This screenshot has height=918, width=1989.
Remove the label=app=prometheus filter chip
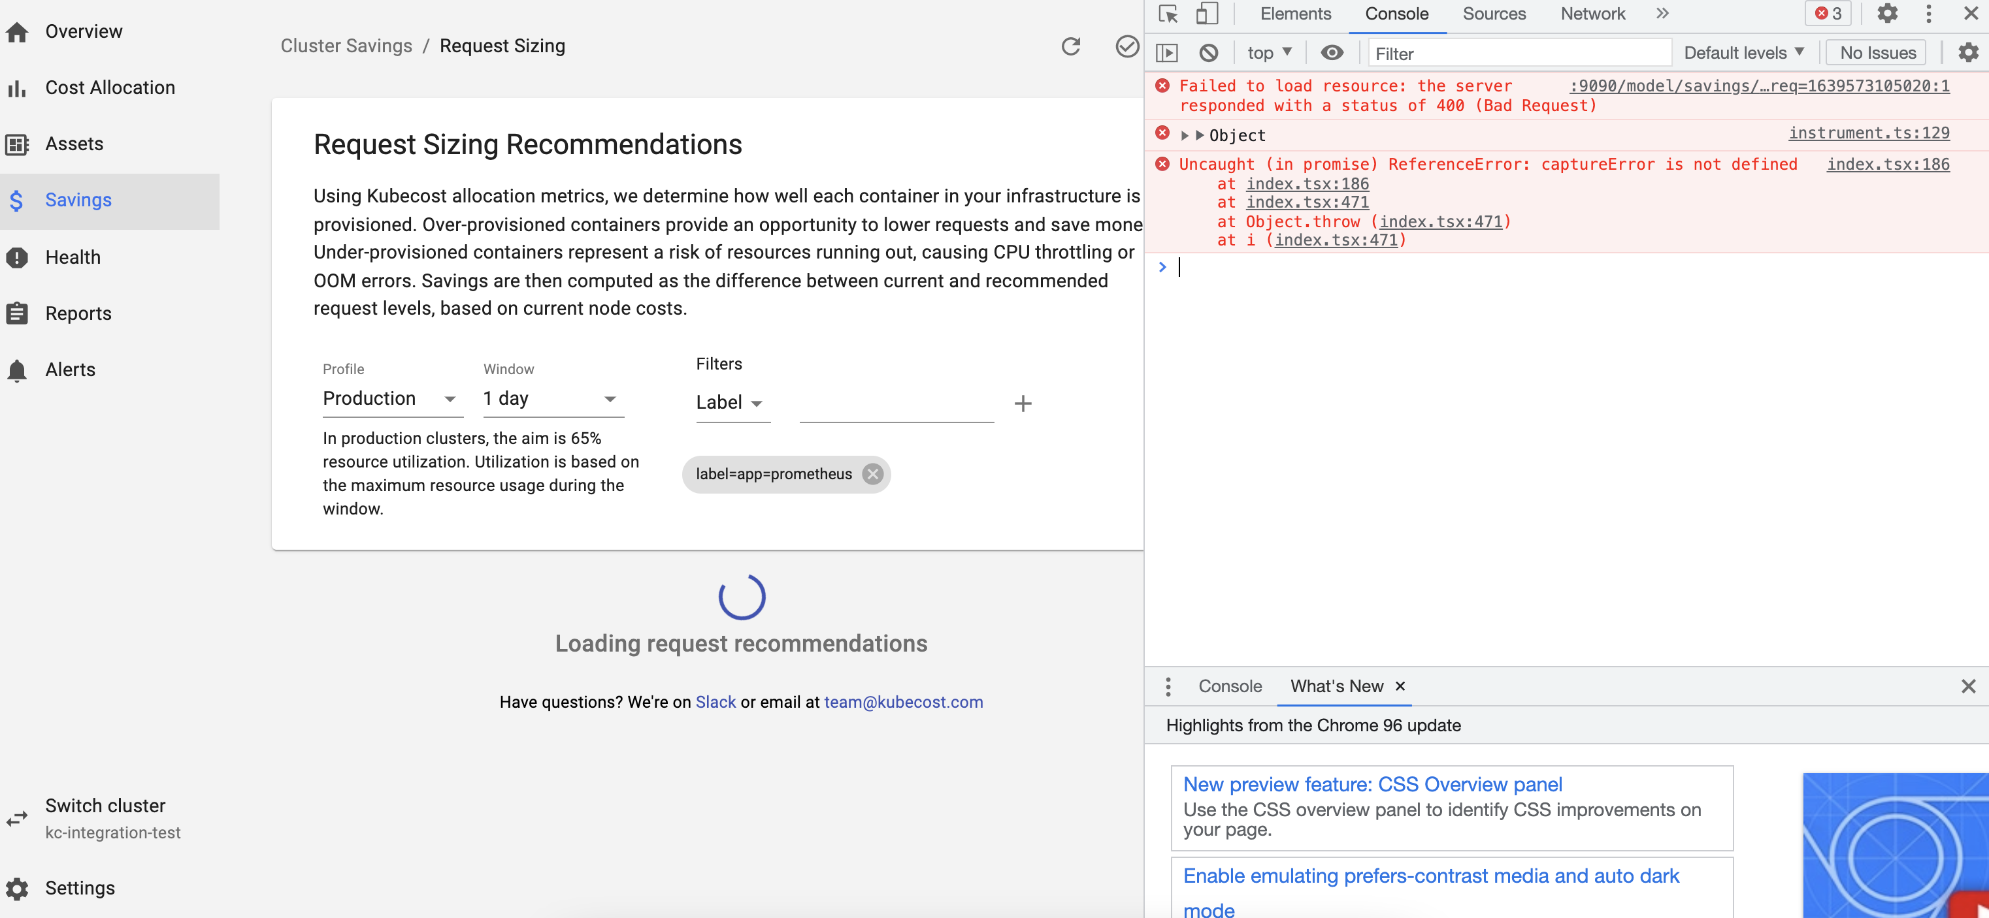[x=872, y=473]
